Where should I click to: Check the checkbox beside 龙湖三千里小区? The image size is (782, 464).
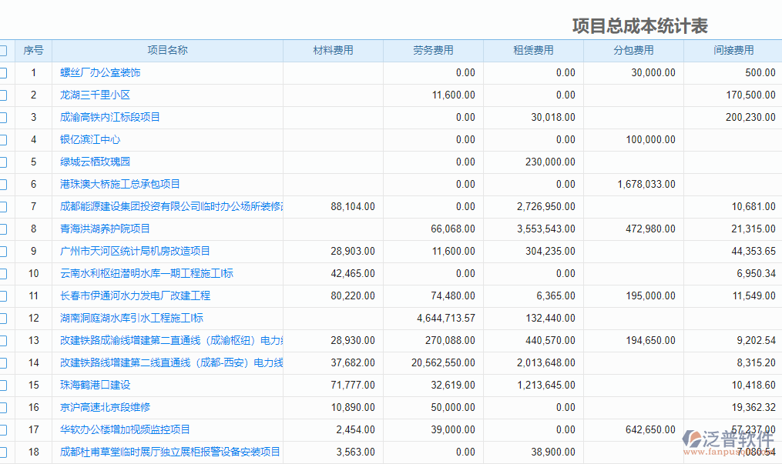tap(5, 95)
